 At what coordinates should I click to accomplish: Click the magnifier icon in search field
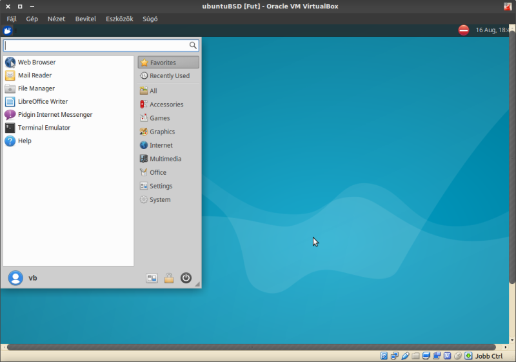tap(193, 45)
